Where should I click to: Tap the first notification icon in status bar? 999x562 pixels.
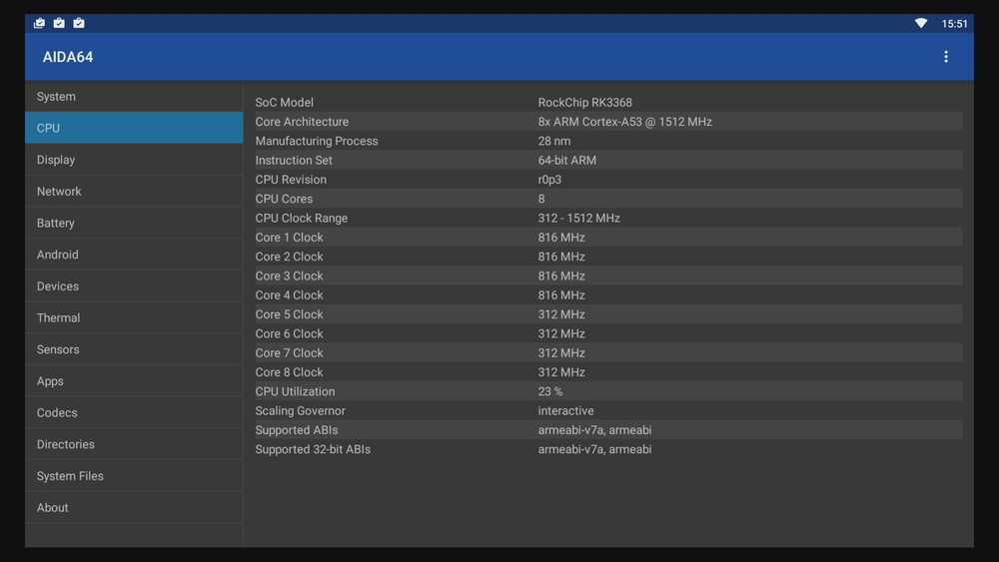[x=39, y=23]
